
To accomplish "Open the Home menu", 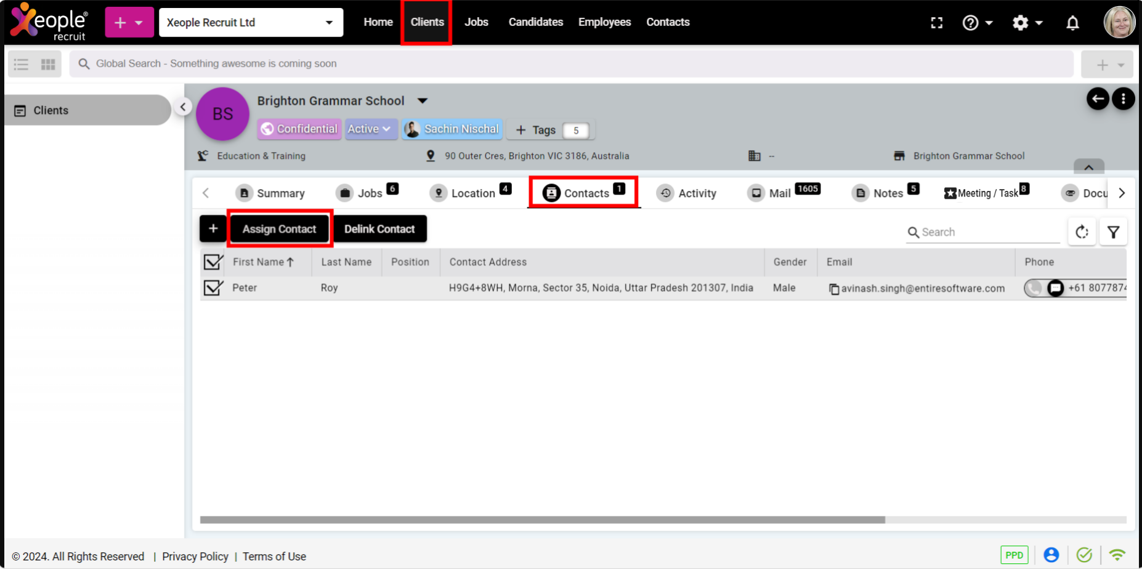I will coord(378,22).
